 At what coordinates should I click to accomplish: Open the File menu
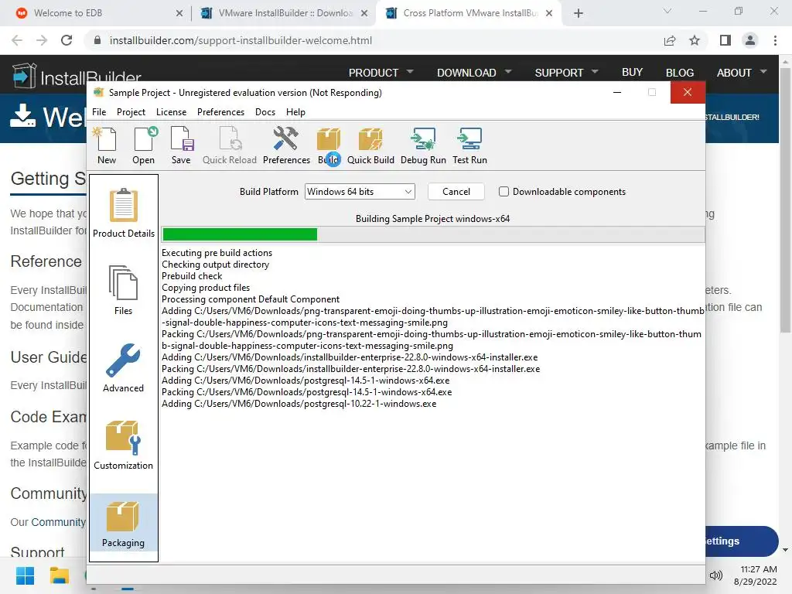coord(99,112)
